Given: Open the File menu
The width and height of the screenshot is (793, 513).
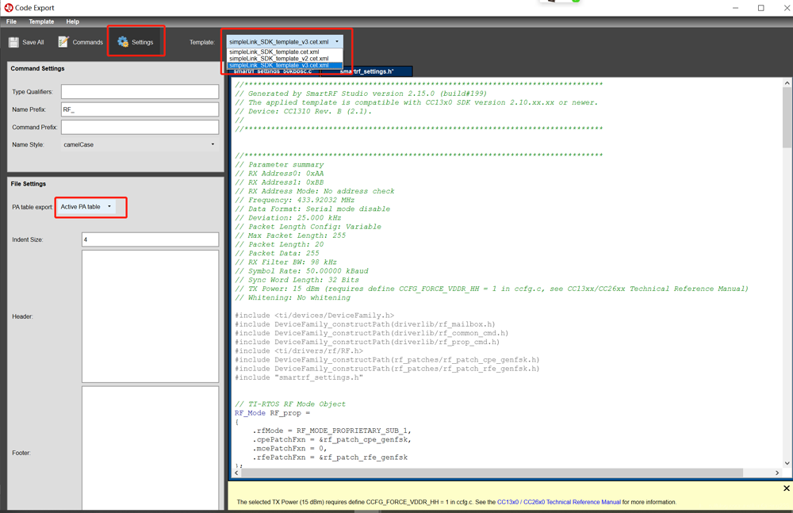Looking at the screenshot, I should click(x=10, y=21).
